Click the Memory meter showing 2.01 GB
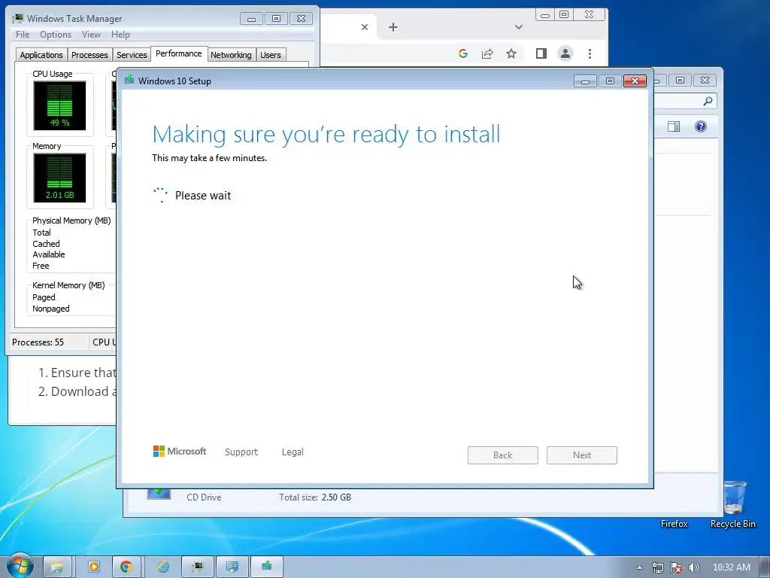The image size is (770, 578). click(x=59, y=178)
